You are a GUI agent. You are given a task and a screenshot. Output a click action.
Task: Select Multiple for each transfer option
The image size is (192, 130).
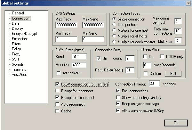(x=115, y=42)
